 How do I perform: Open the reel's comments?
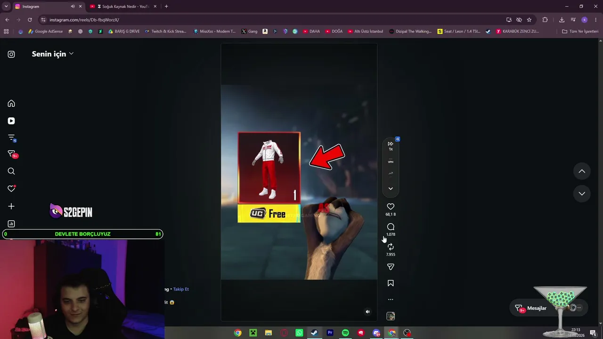click(x=391, y=227)
